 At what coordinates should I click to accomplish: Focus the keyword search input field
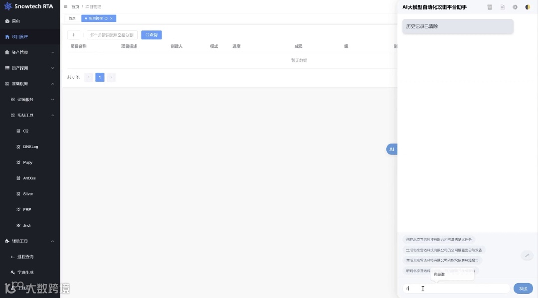click(112, 35)
